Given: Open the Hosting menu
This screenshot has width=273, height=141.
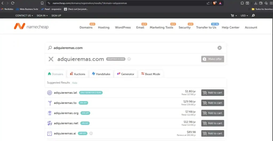Looking at the screenshot, I should click(x=104, y=27).
